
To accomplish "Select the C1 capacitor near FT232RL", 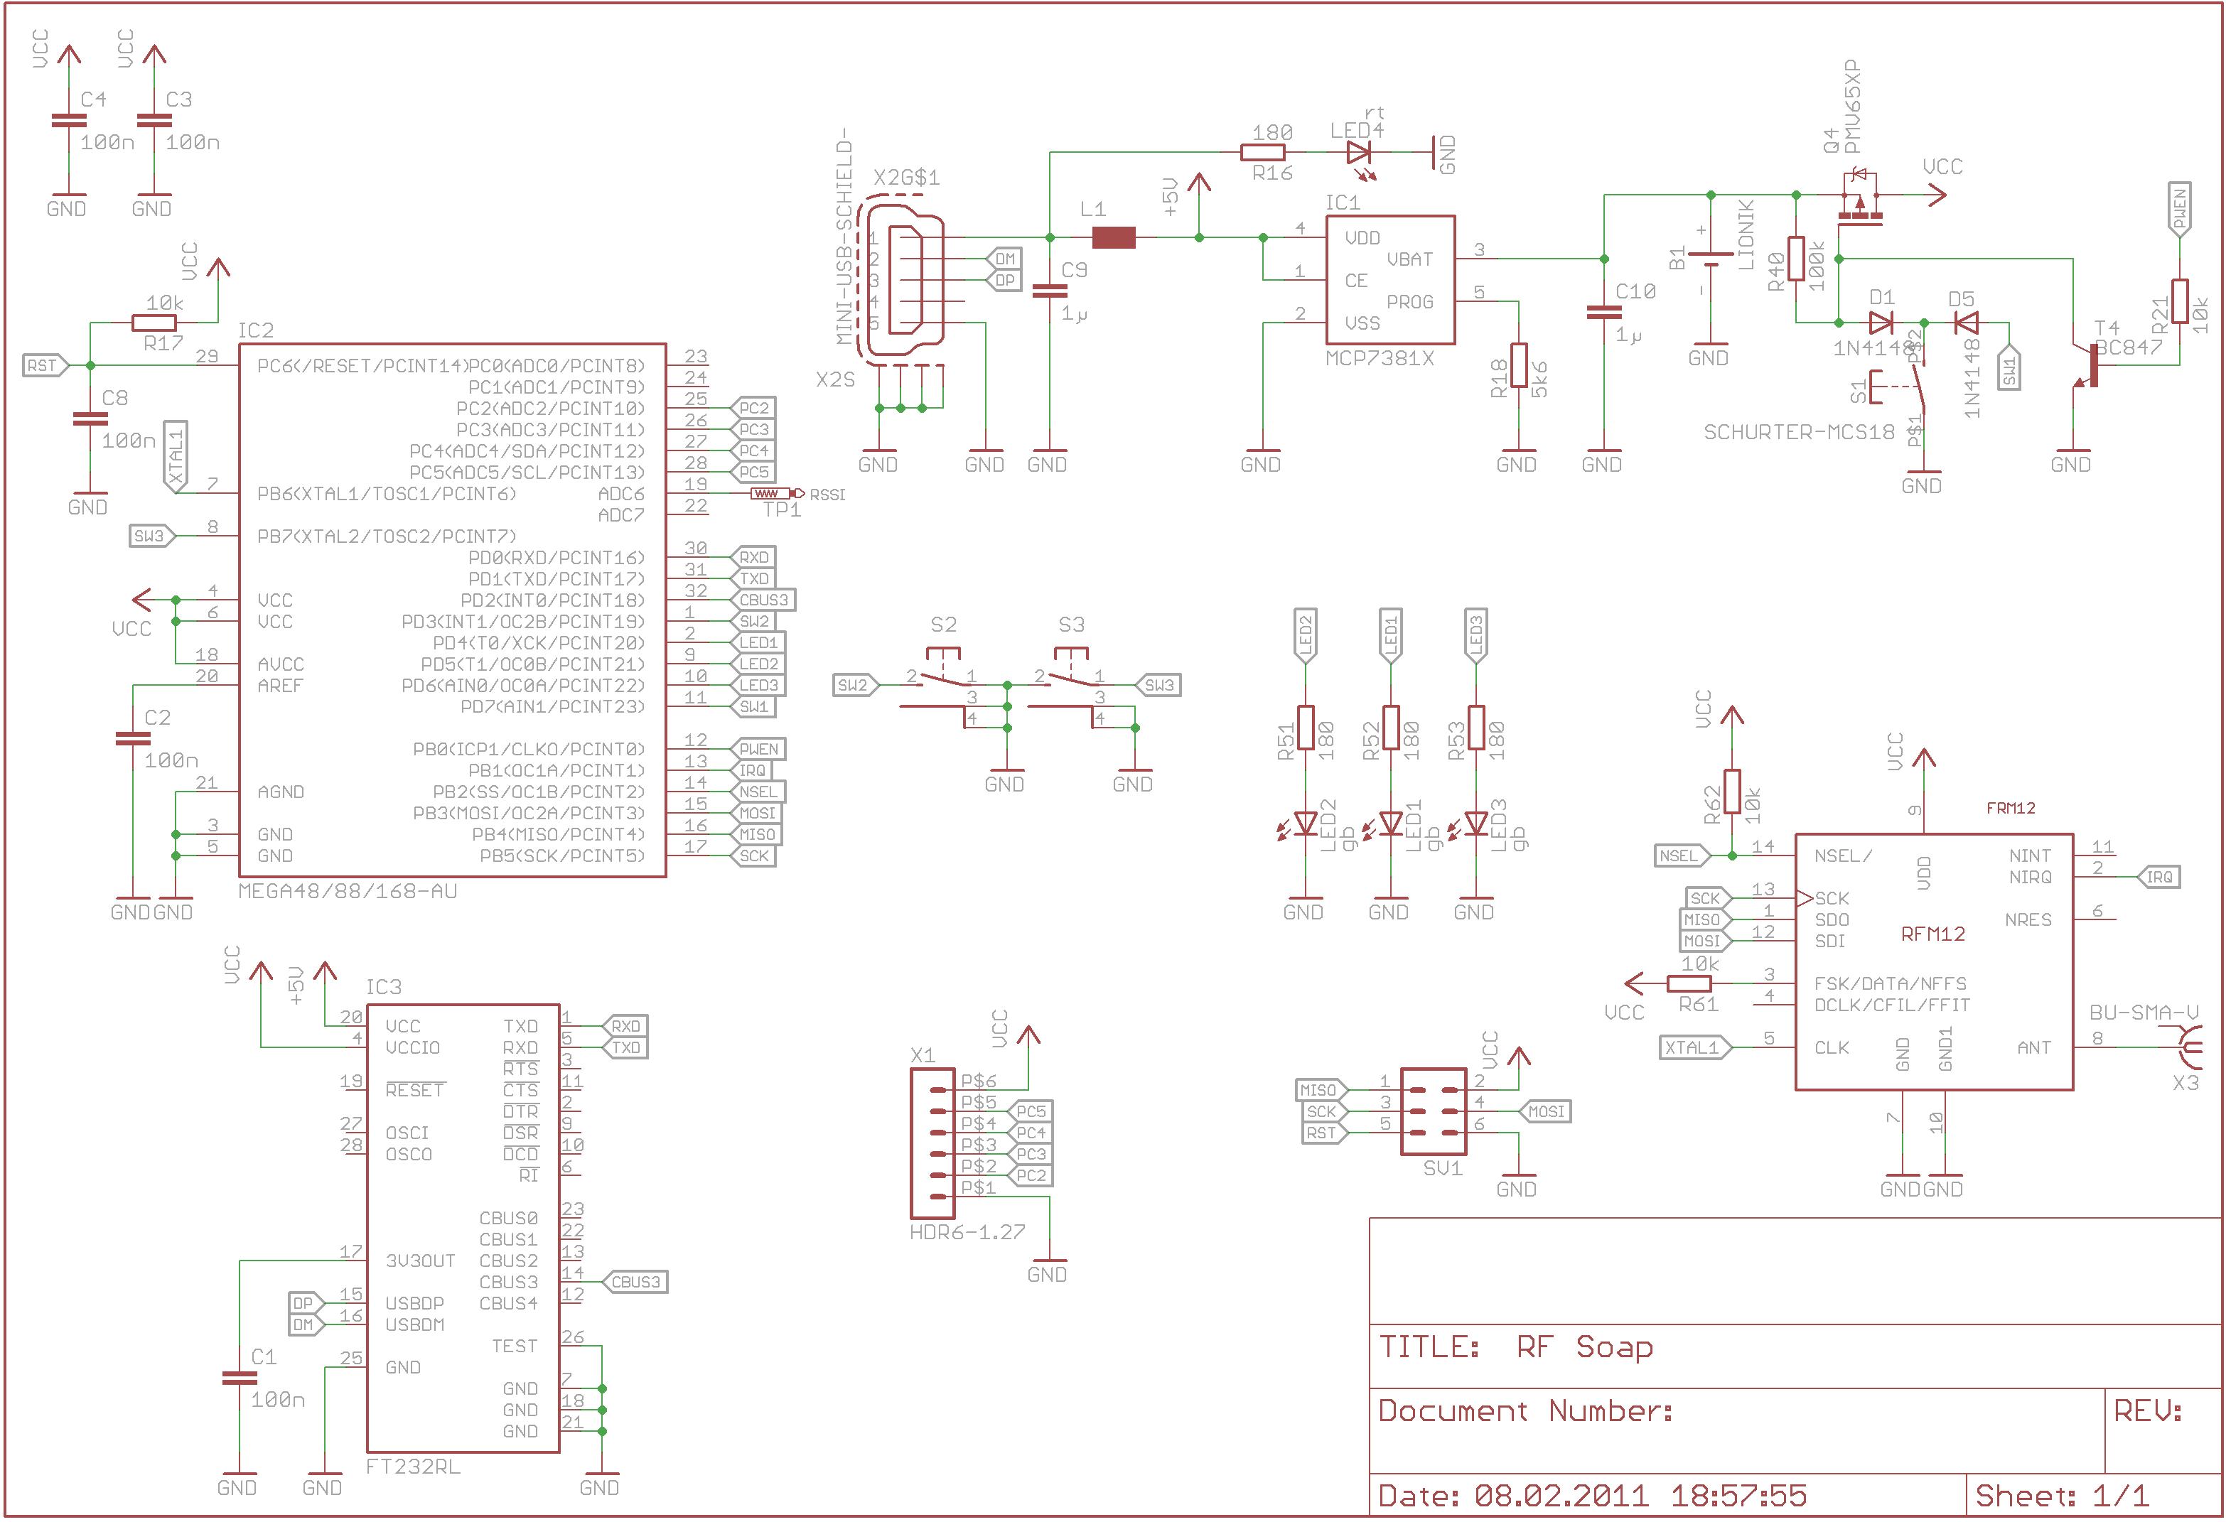I will 240,1378.
